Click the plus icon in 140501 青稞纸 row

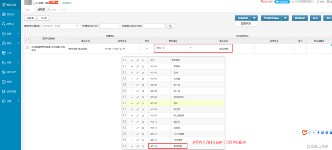coord(132,66)
